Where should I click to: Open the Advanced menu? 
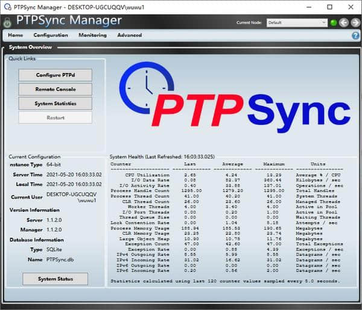130,36
